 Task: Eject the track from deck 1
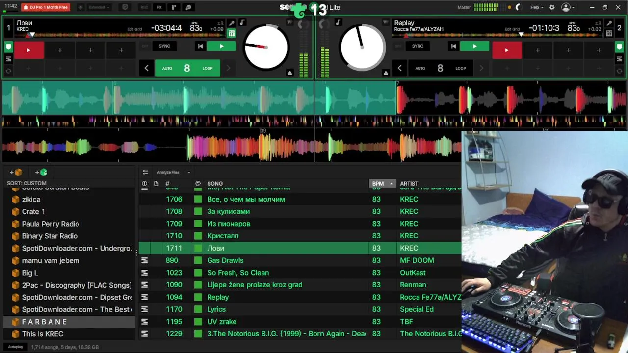pyautogui.click(x=290, y=73)
